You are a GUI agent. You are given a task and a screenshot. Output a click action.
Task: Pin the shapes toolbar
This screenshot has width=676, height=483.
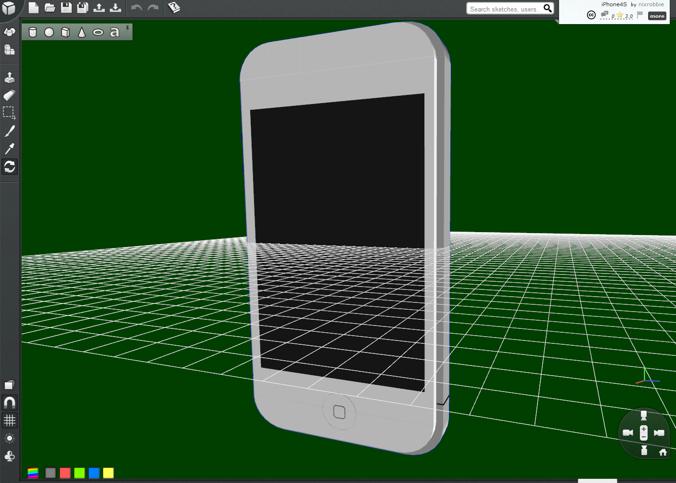click(128, 28)
